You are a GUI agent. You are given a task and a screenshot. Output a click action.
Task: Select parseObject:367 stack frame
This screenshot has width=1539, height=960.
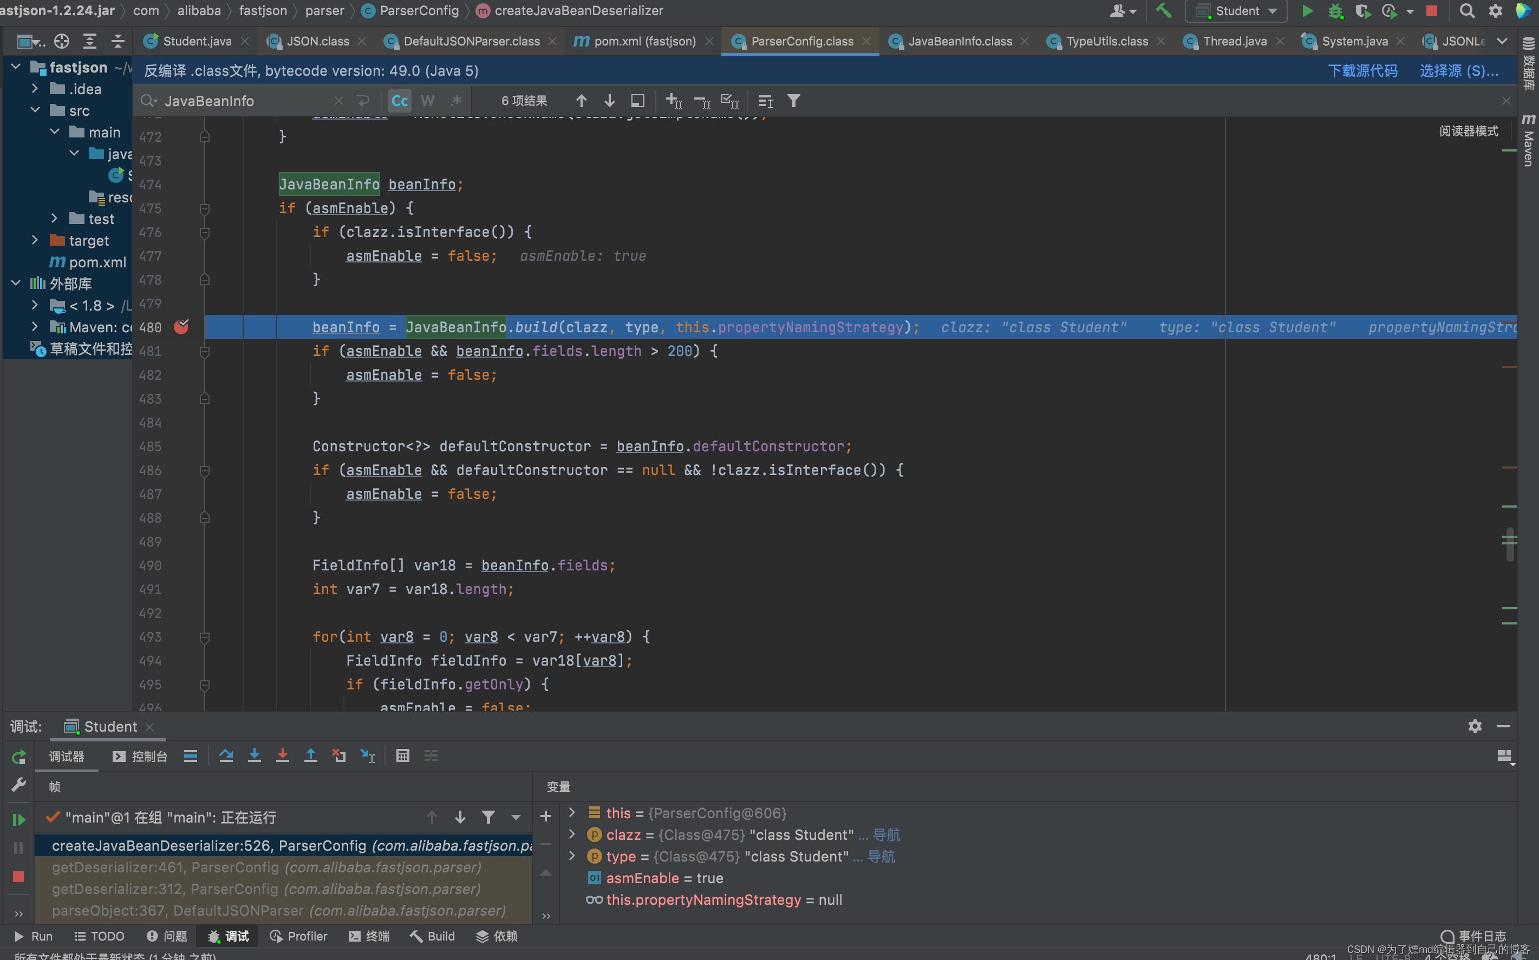tap(283, 910)
